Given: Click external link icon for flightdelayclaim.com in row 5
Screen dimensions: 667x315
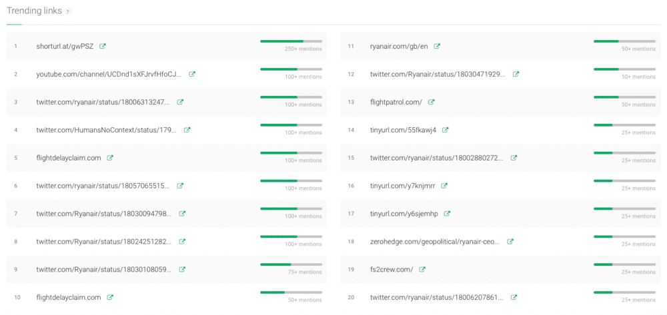Looking at the screenshot, I should [x=110, y=157].
